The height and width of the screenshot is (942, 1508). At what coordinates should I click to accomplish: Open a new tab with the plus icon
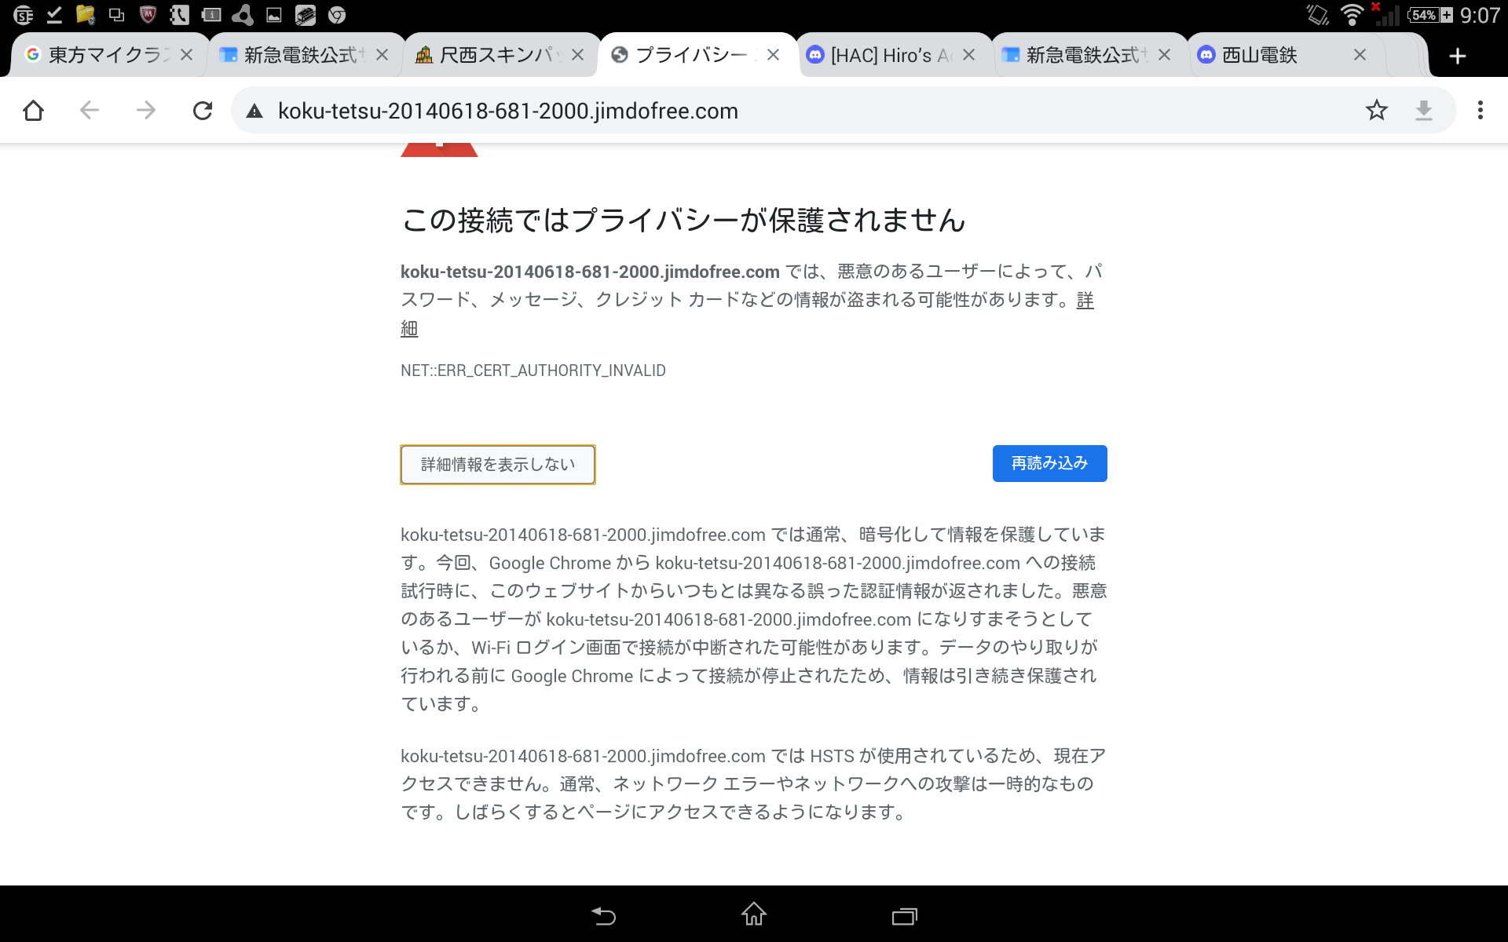1458,56
